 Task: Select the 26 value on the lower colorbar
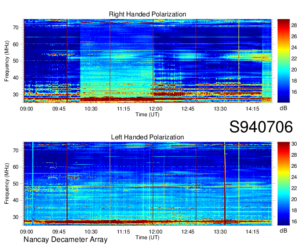(x=294, y=166)
